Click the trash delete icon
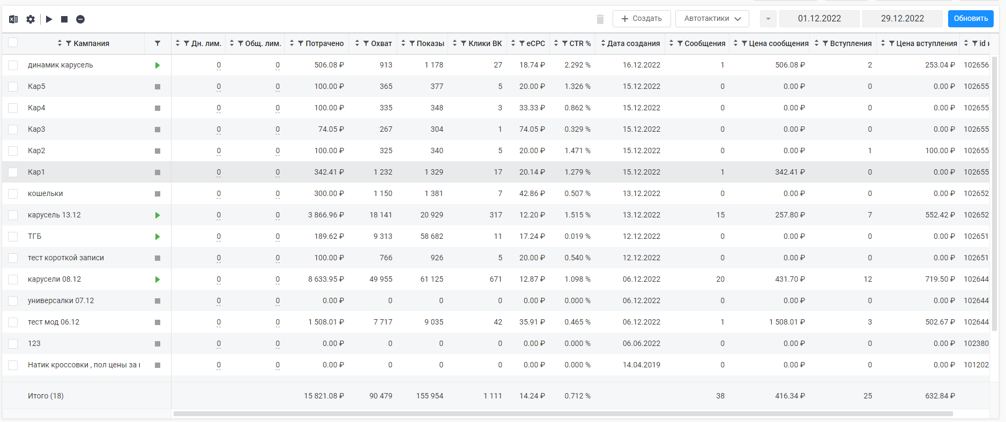Screen dimensions: 1006x422 tap(600, 19)
